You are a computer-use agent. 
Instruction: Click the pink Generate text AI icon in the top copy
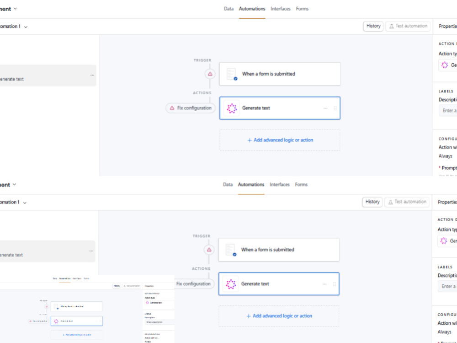pyautogui.click(x=232, y=108)
